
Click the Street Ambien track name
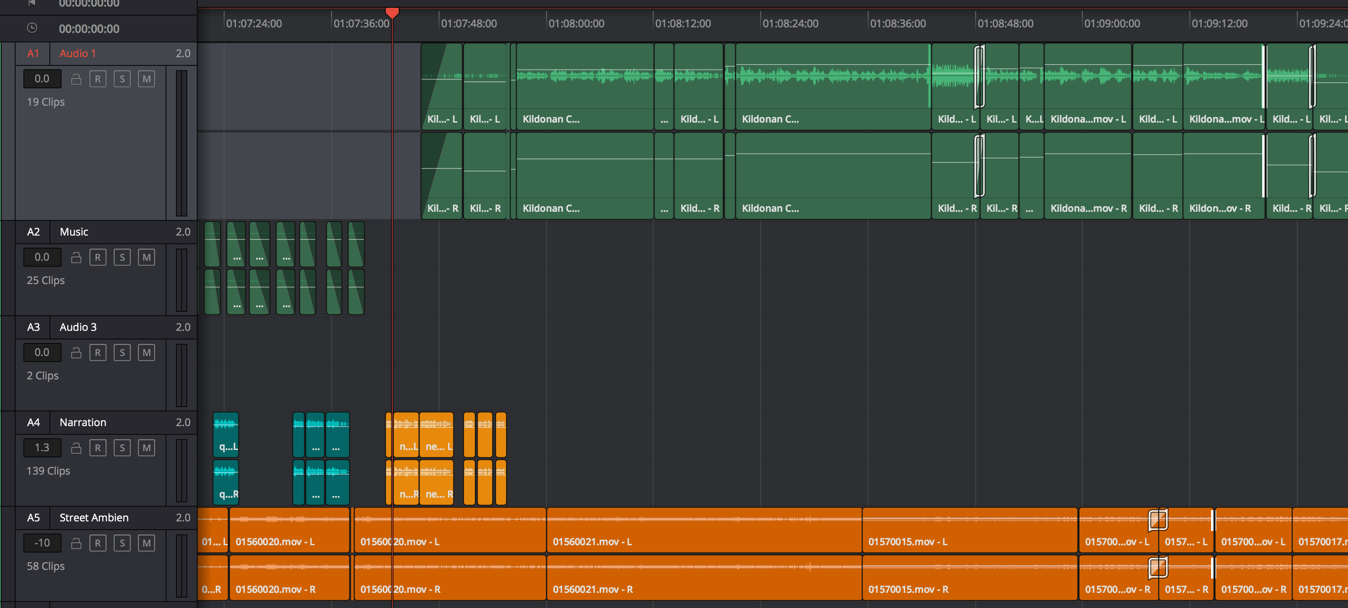[x=94, y=517]
